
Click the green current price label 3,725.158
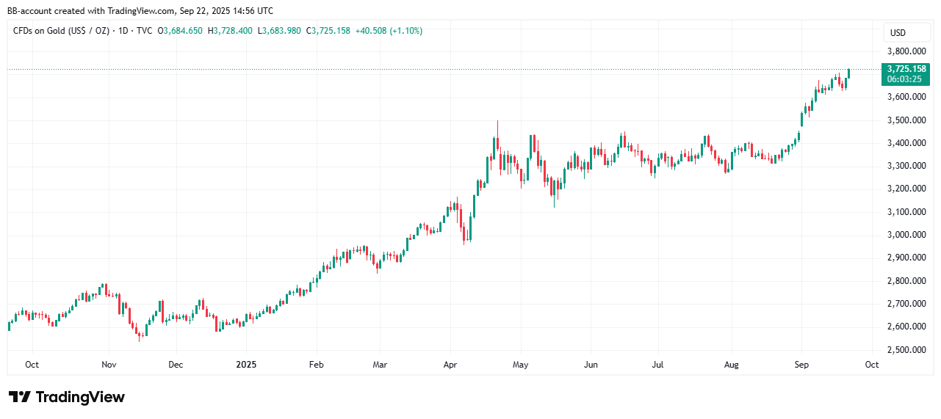point(906,68)
